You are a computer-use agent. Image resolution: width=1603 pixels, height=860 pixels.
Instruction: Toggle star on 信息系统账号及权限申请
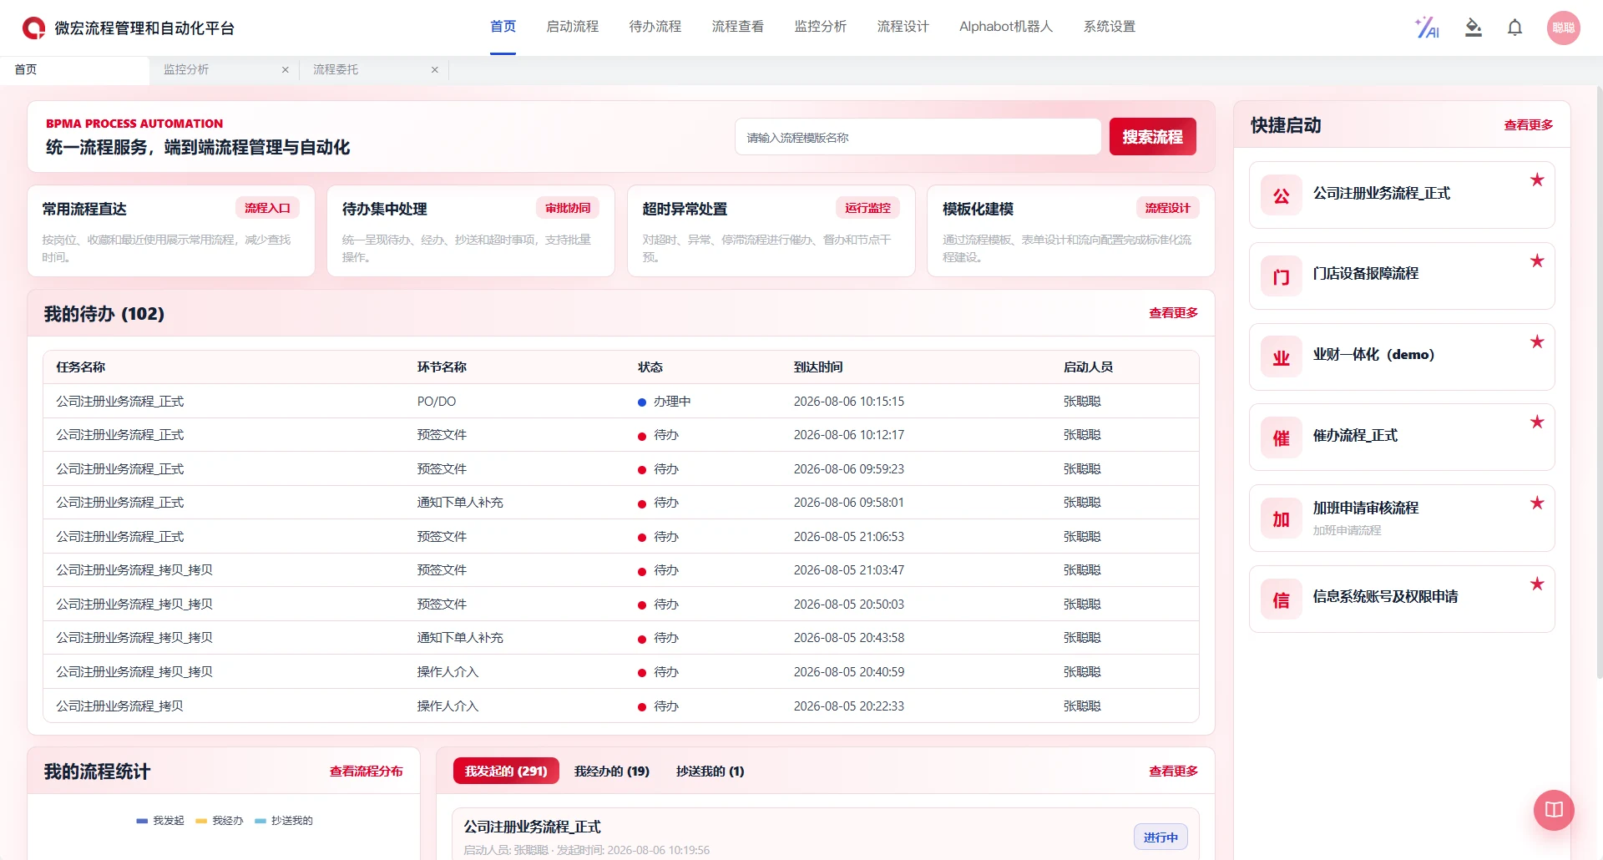pyautogui.click(x=1537, y=584)
